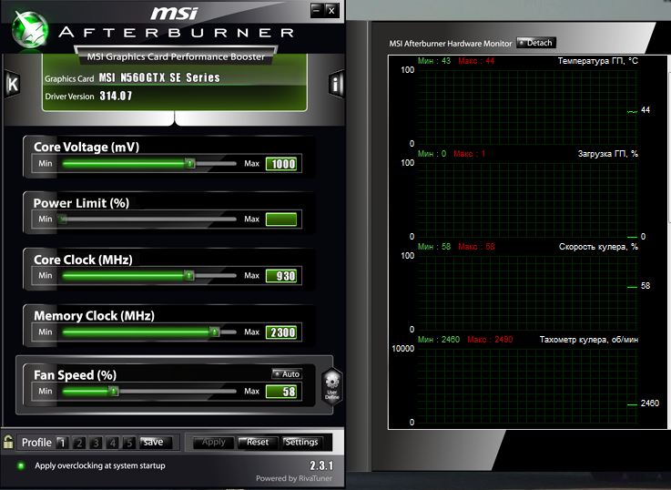Click the Тахометр кулера graph title

[x=588, y=340]
